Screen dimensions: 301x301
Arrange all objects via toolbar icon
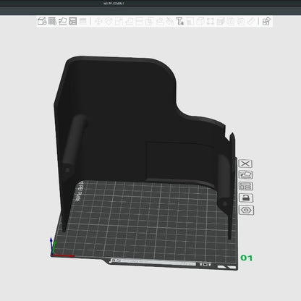[x=72, y=21]
